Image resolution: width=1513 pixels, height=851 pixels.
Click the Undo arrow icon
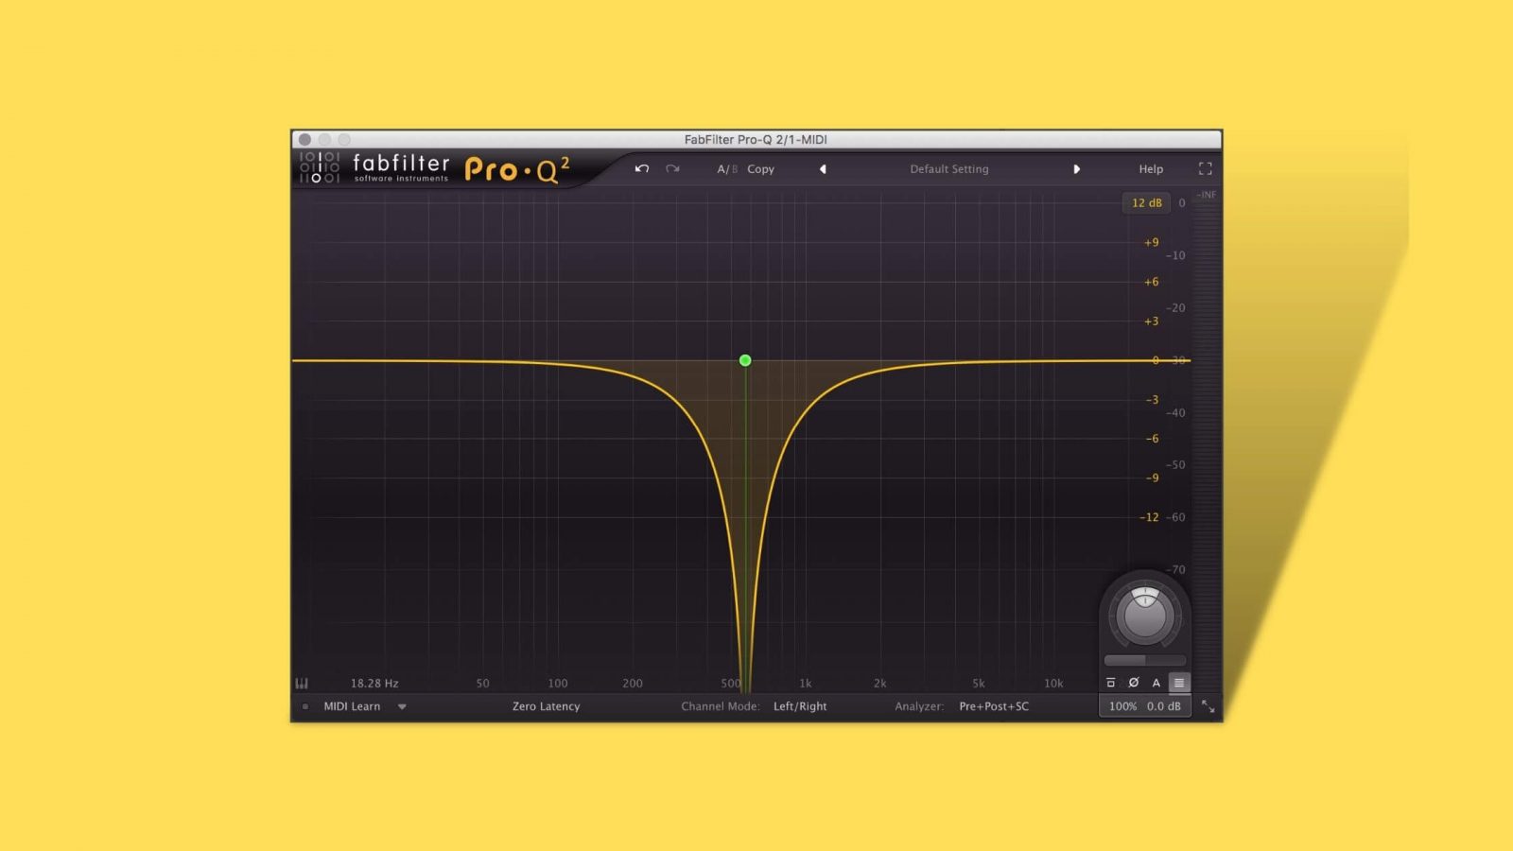tap(642, 169)
